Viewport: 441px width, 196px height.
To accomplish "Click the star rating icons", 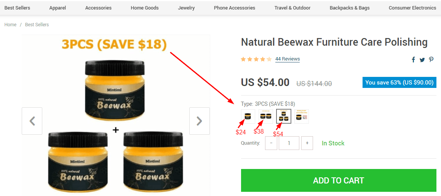I will (x=256, y=59).
